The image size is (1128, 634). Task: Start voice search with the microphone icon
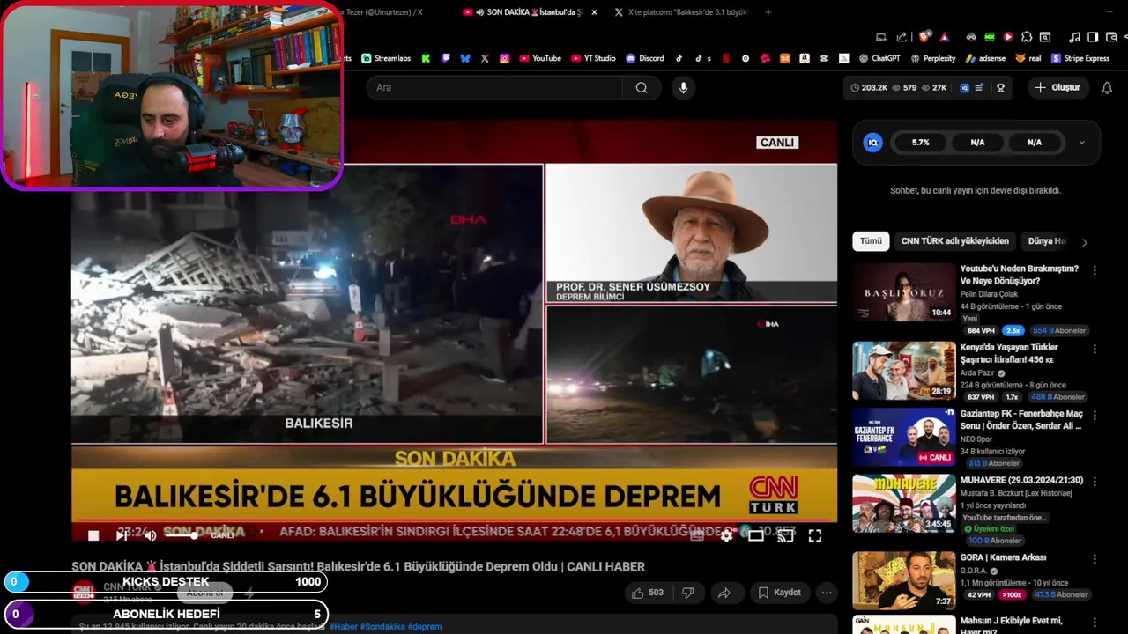pos(682,87)
